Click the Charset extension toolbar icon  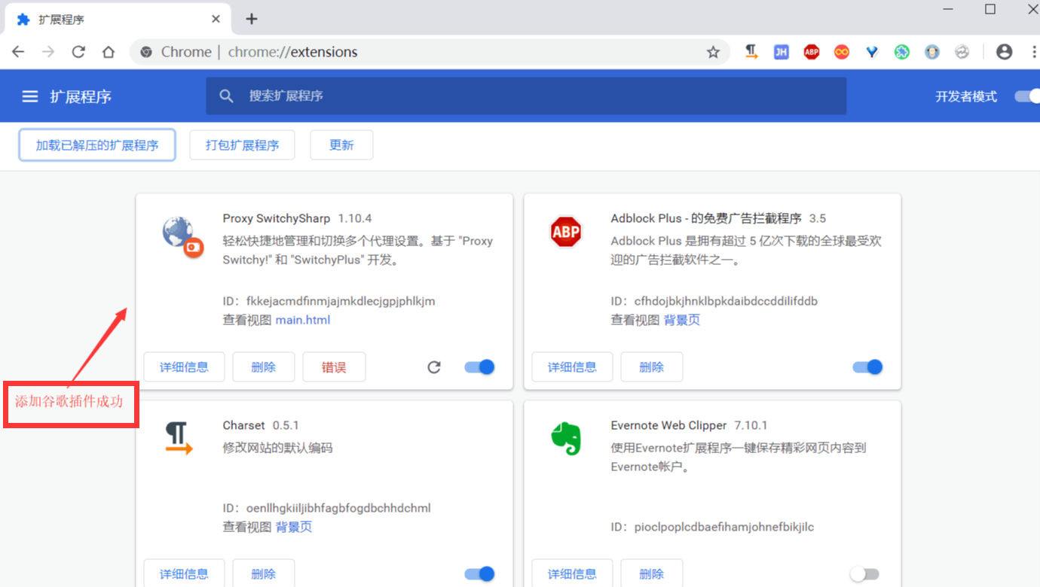[x=751, y=52]
